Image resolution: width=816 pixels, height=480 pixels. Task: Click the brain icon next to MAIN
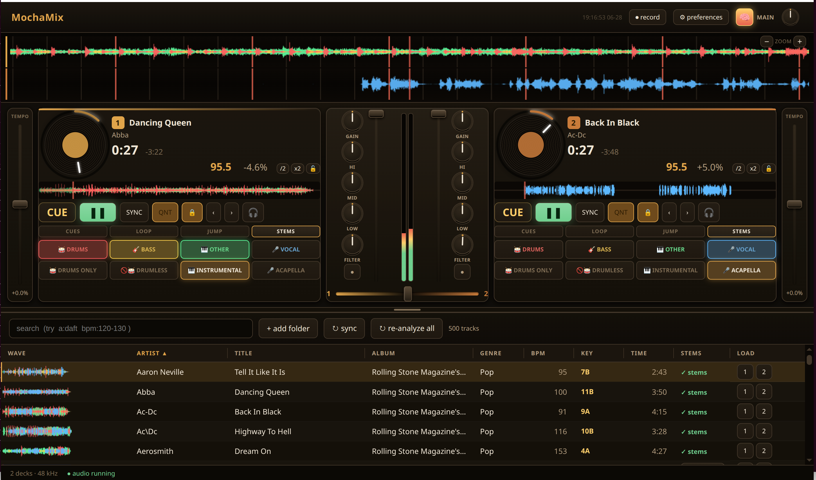pos(744,17)
